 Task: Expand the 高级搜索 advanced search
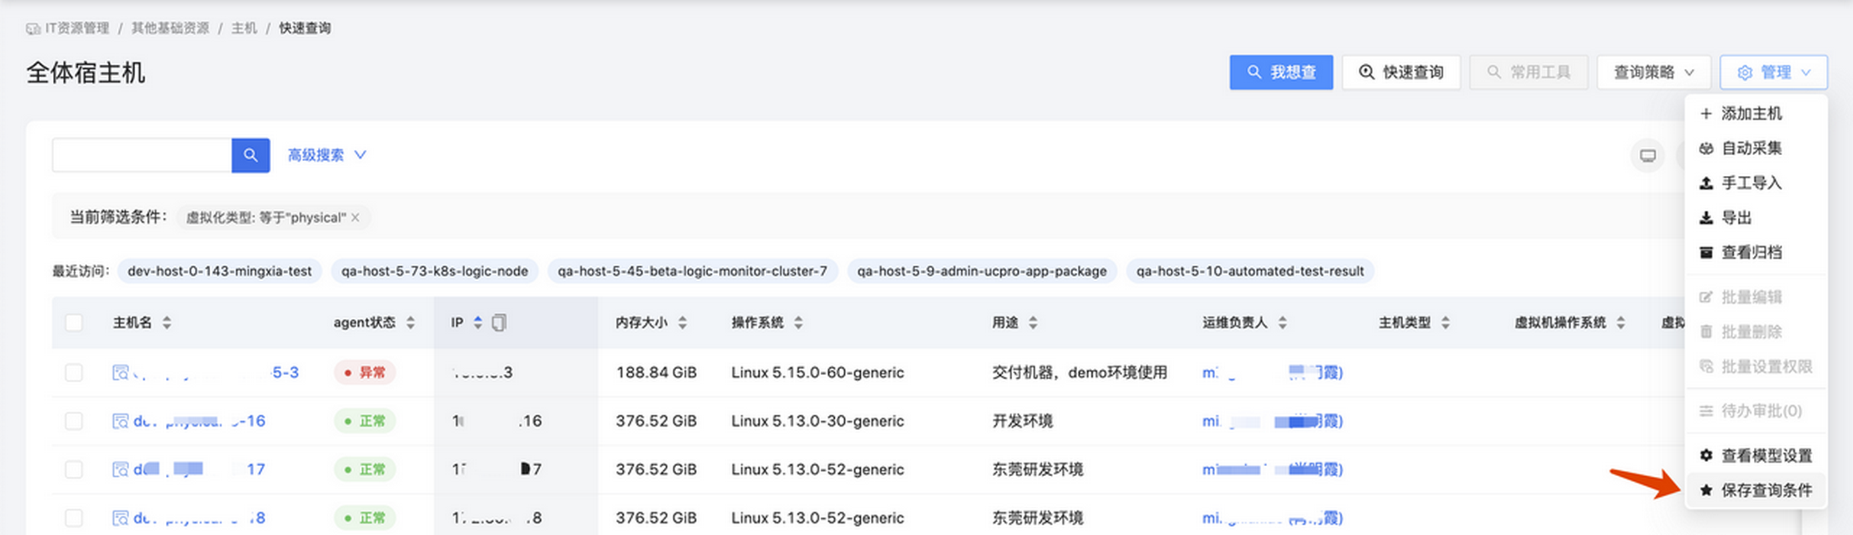click(327, 155)
